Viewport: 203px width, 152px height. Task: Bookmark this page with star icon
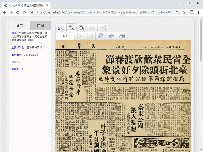coord(184,12)
